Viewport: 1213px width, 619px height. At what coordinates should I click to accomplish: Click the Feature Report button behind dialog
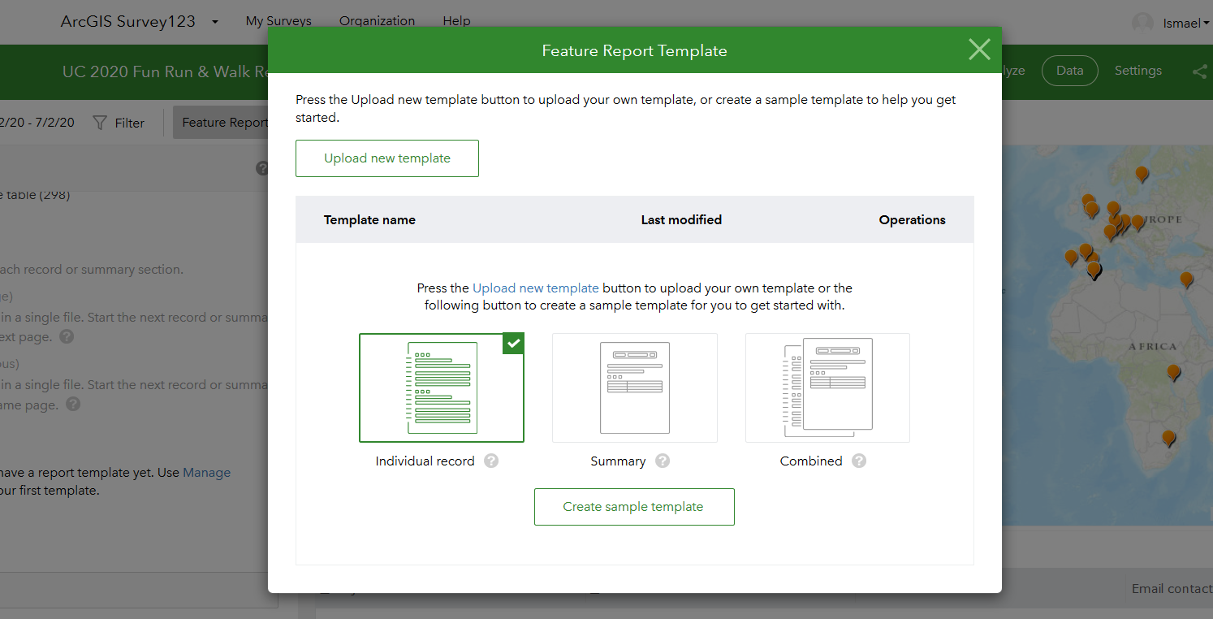point(221,123)
